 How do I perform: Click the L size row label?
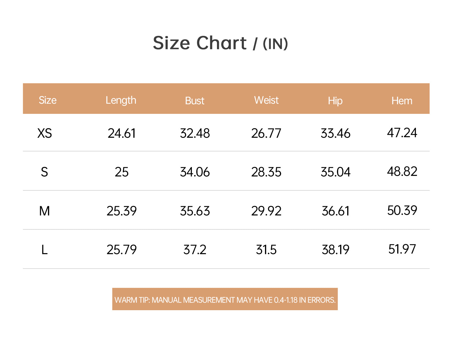pos(44,250)
